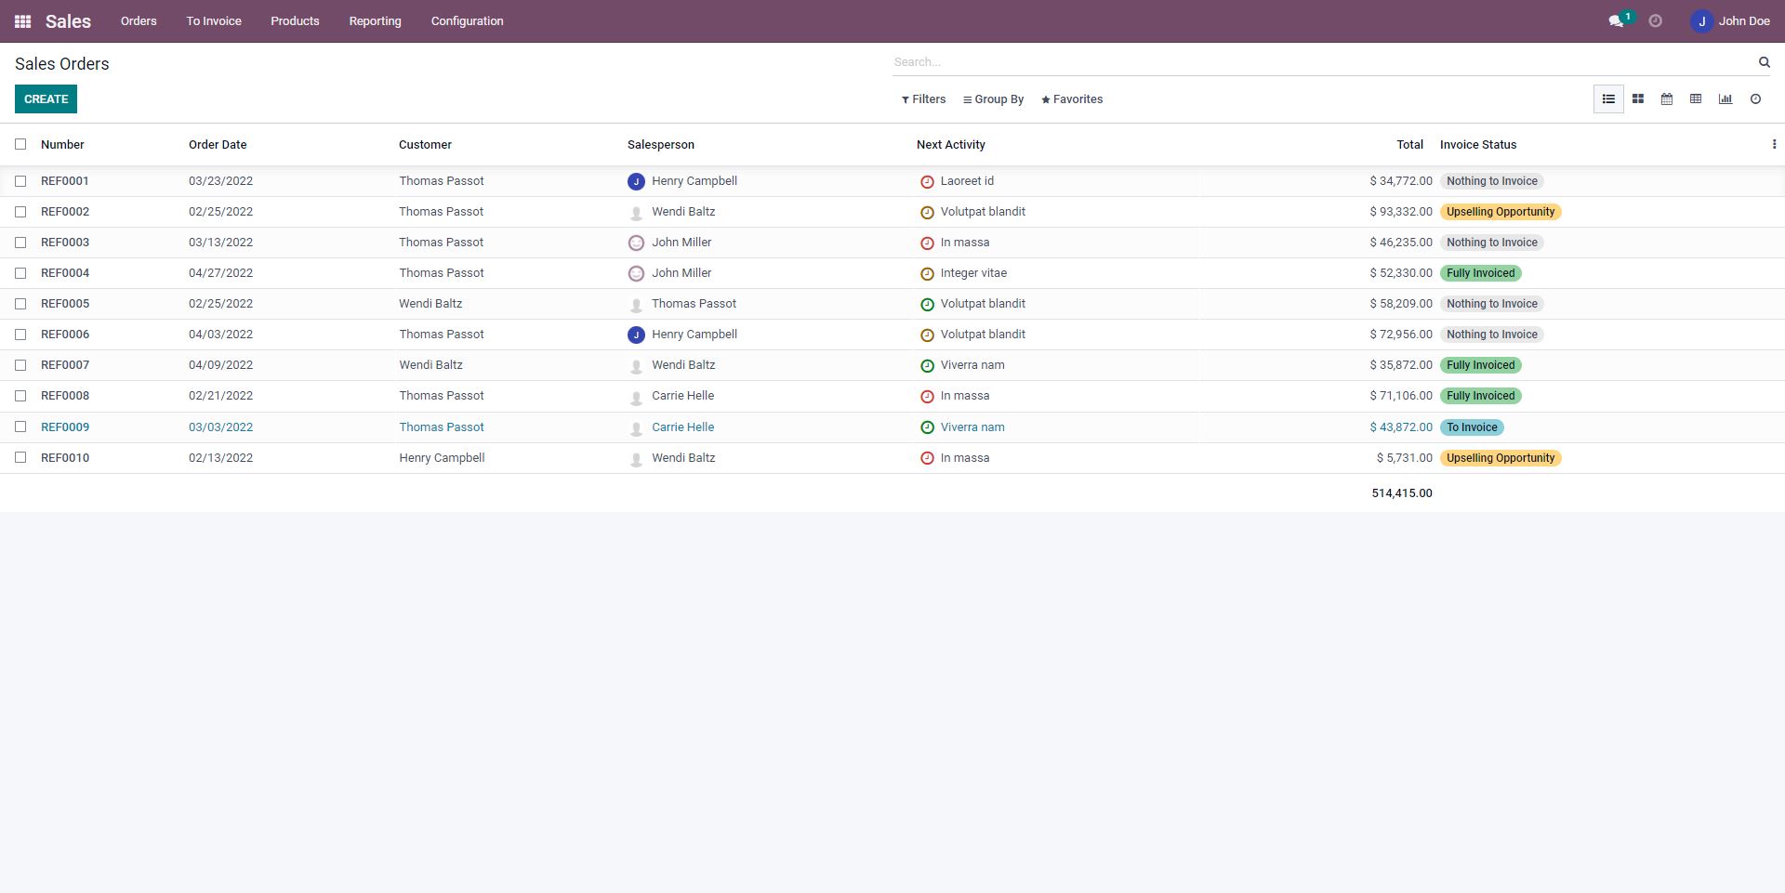Screen dimensions: 1785x893
Task: Open the Configuration menu
Action: (467, 21)
